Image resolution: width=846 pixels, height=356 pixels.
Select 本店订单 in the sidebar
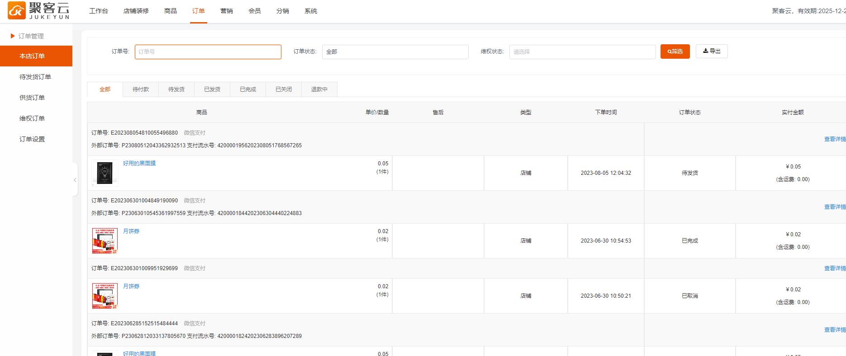[36, 56]
